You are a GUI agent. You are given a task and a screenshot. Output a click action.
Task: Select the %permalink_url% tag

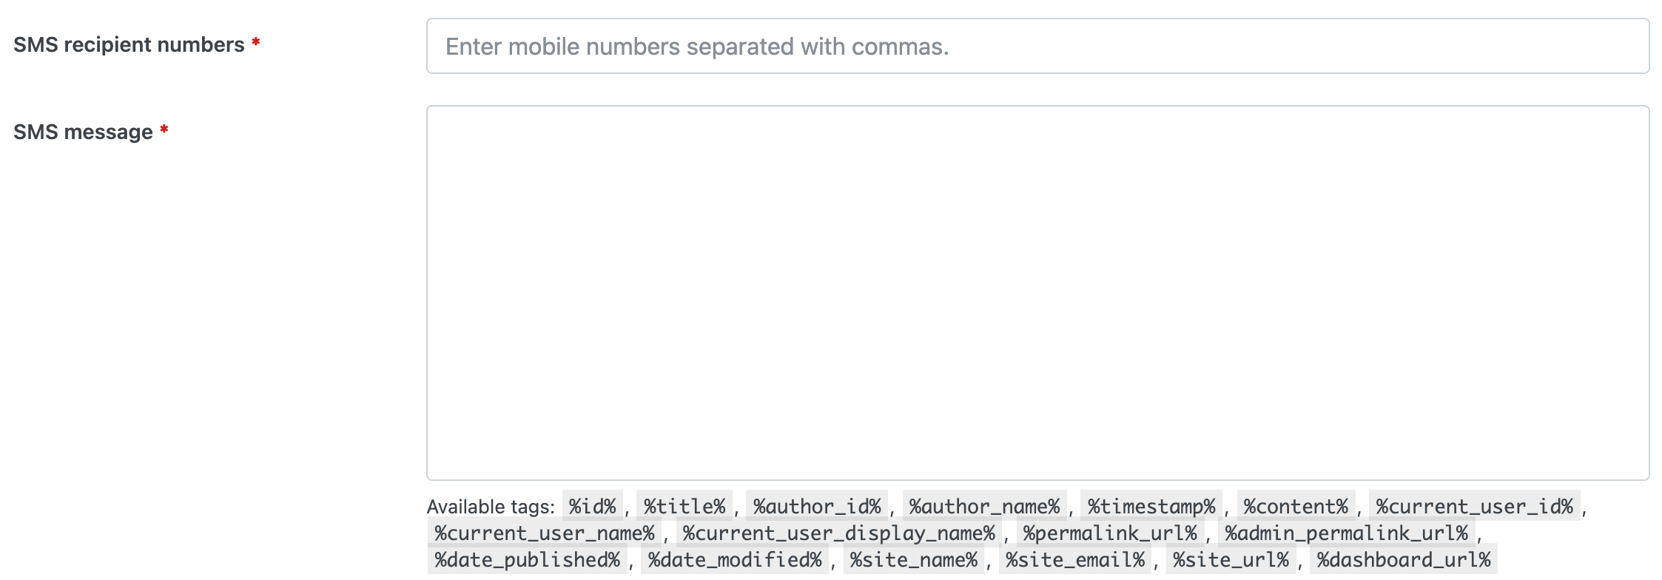(1110, 533)
